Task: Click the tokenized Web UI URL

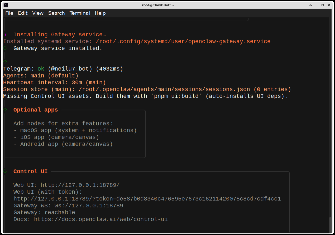Action: (147, 199)
